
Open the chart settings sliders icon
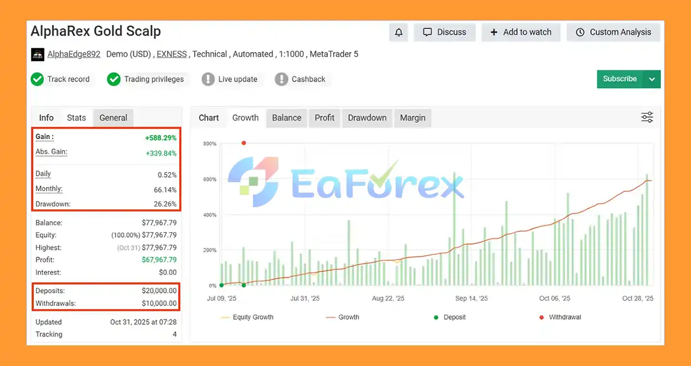point(647,118)
